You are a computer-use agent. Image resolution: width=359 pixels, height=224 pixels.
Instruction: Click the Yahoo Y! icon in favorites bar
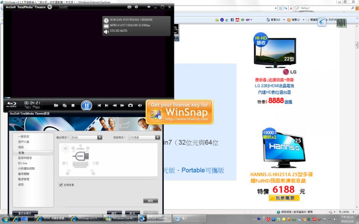248,20
